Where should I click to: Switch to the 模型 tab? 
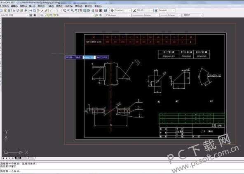pos(18,158)
